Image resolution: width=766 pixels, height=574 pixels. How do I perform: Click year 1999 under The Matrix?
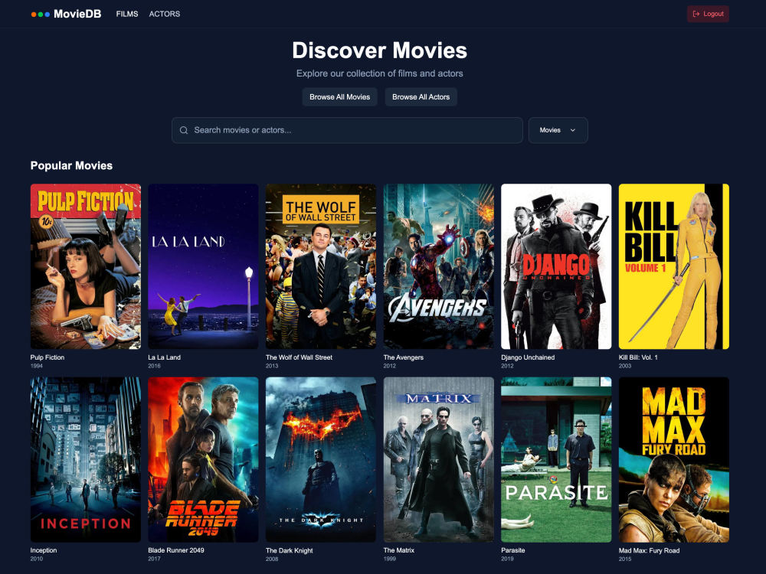pyautogui.click(x=389, y=559)
